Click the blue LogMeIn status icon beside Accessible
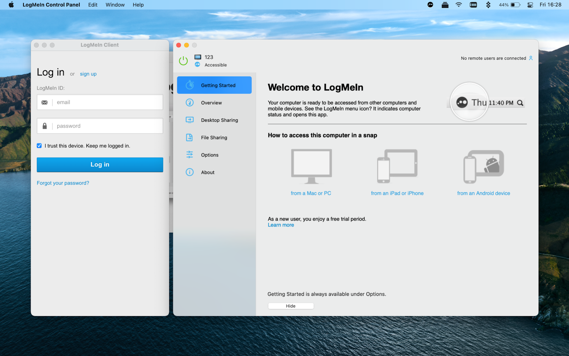This screenshot has height=356, width=569. (197, 64)
